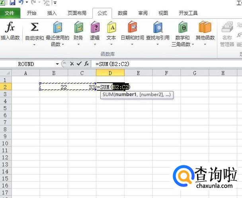This screenshot has width=242, height=198.
Task: Open the Name Manager (名称管理器)
Action: click(227, 34)
